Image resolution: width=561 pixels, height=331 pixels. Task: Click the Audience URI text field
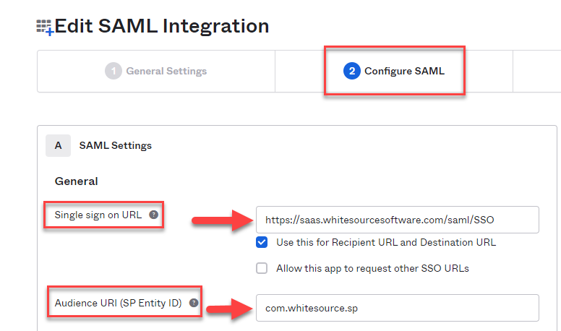click(x=397, y=308)
